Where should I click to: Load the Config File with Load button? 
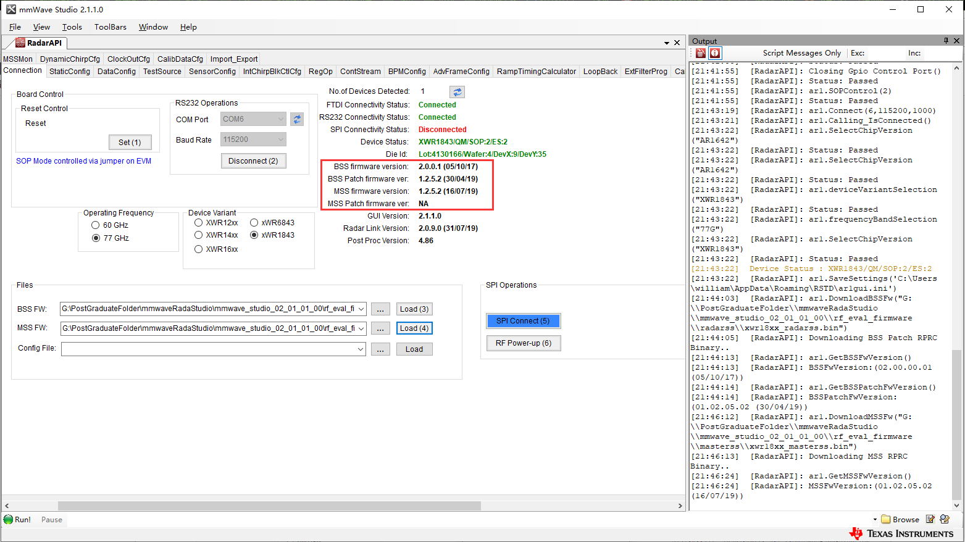pyautogui.click(x=414, y=349)
